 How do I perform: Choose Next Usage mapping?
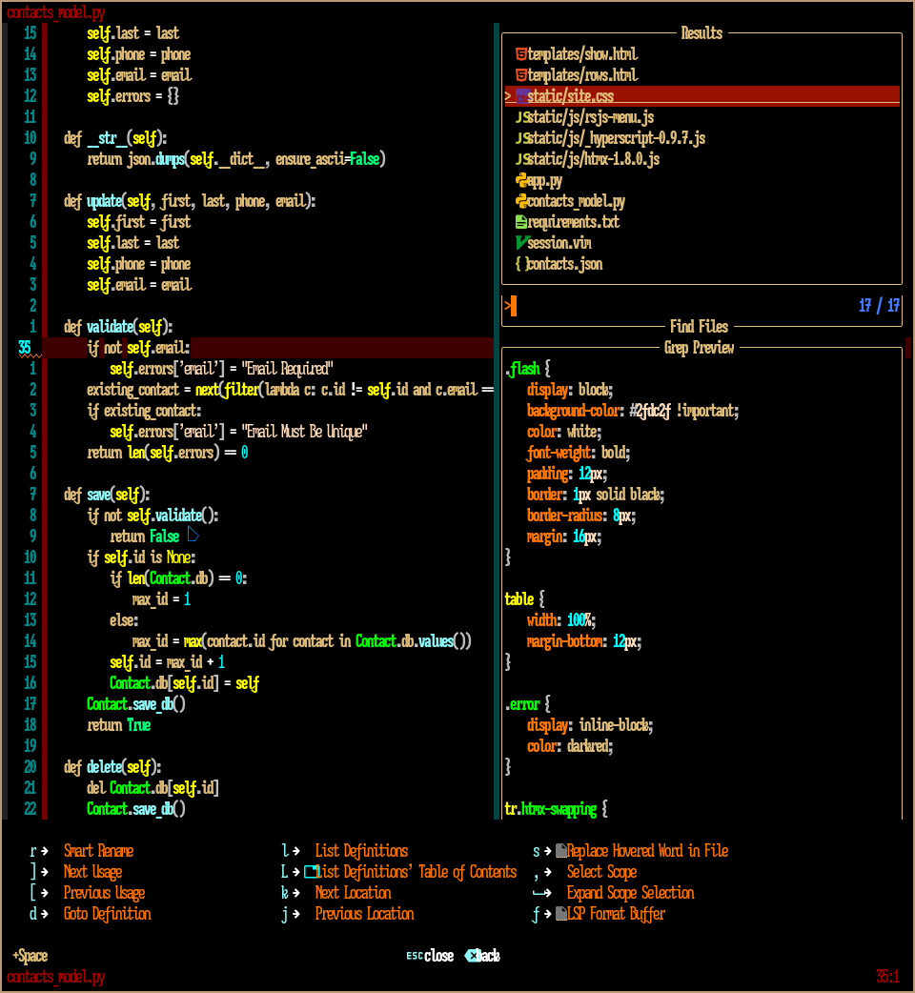pos(92,872)
